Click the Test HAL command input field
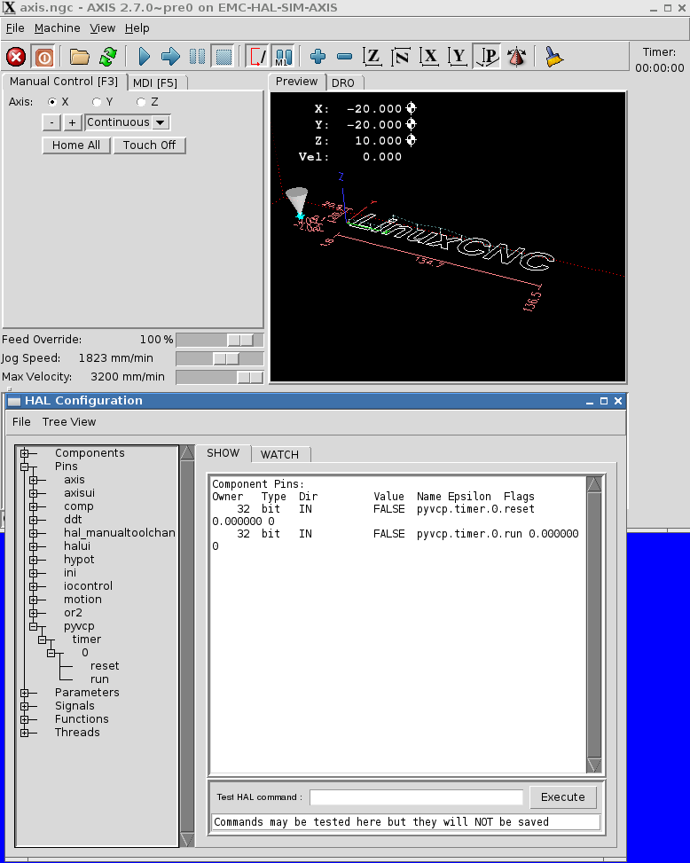 [416, 797]
